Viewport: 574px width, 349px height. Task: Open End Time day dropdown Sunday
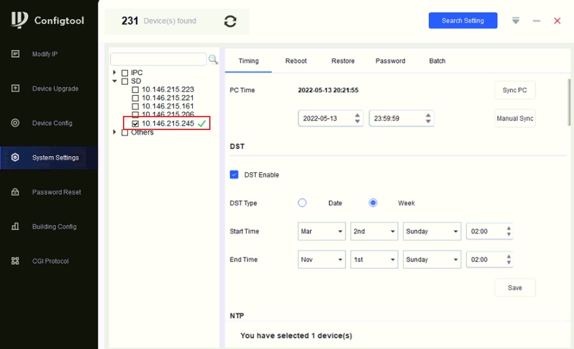tap(432, 260)
